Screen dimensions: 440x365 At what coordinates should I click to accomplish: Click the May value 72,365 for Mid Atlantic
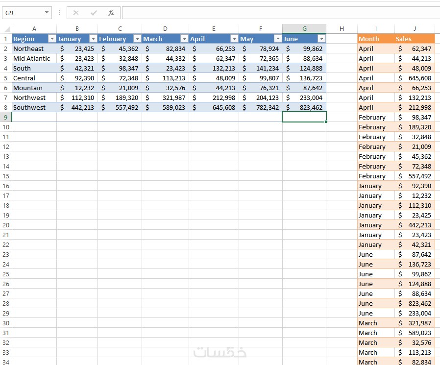click(261, 58)
